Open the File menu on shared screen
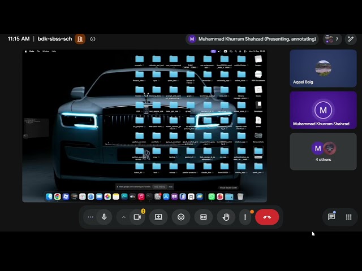 pyautogui.click(x=38, y=51)
